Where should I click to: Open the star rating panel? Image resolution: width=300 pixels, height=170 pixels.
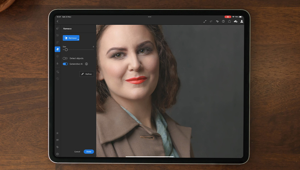[x=58, y=133]
